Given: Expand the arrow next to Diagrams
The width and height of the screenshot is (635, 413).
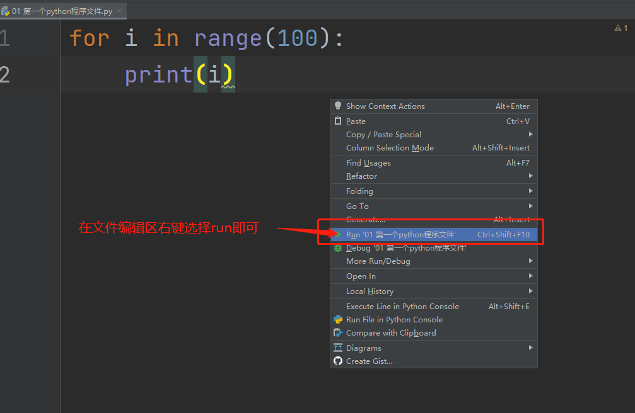Looking at the screenshot, I should (x=530, y=348).
